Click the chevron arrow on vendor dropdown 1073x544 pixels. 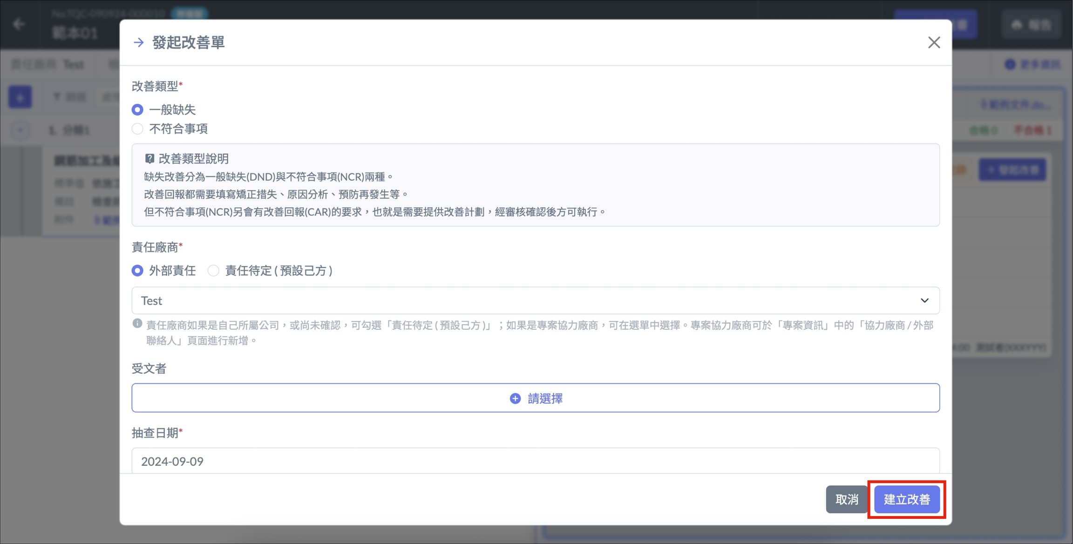(x=924, y=301)
